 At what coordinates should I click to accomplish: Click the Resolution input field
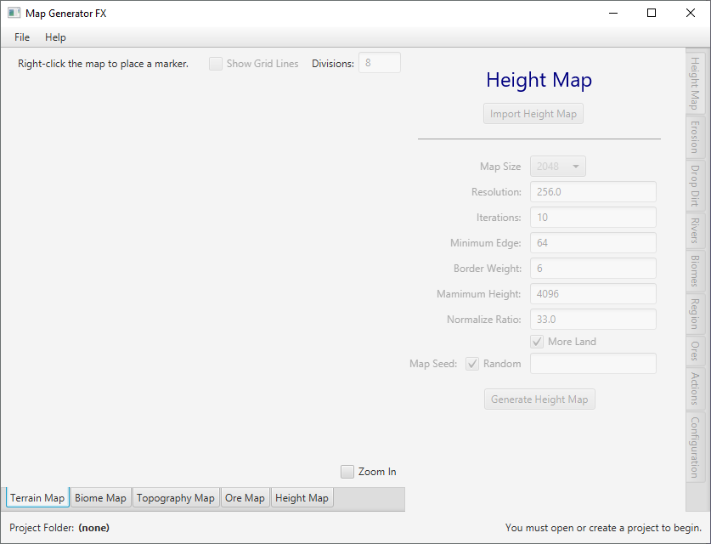tap(593, 192)
